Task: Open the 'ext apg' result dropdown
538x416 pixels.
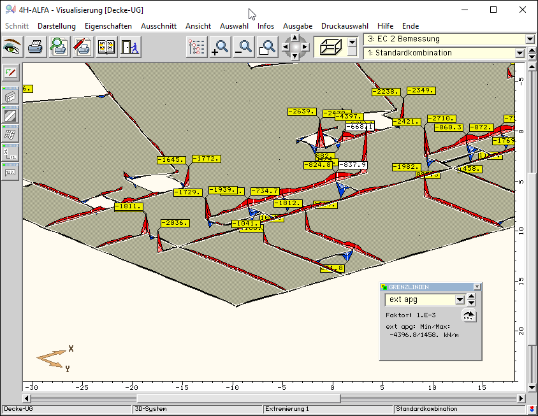Action: [x=459, y=300]
